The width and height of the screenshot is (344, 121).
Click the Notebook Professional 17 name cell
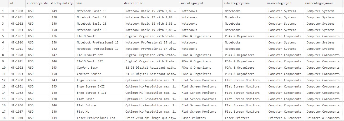99,49
